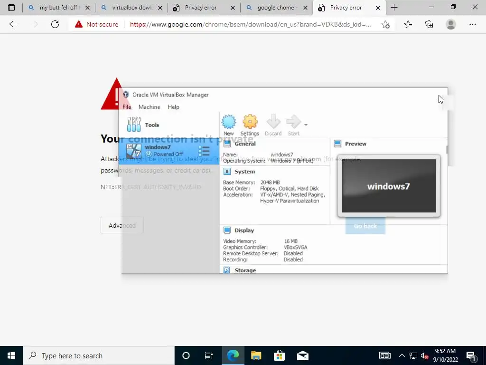Open the Help menu in VirtualBox
The width and height of the screenshot is (486, 365).
point(173,107)
